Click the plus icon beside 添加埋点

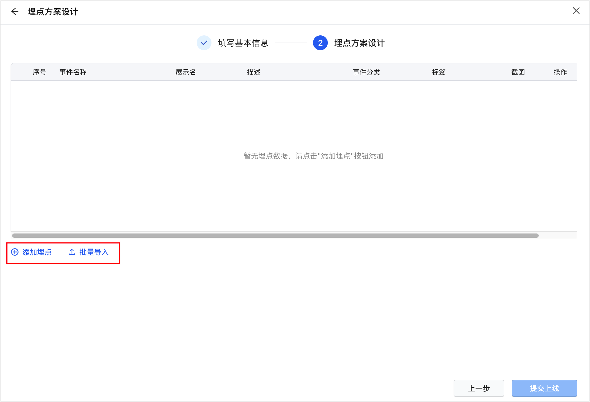click(x=15, y=252)
